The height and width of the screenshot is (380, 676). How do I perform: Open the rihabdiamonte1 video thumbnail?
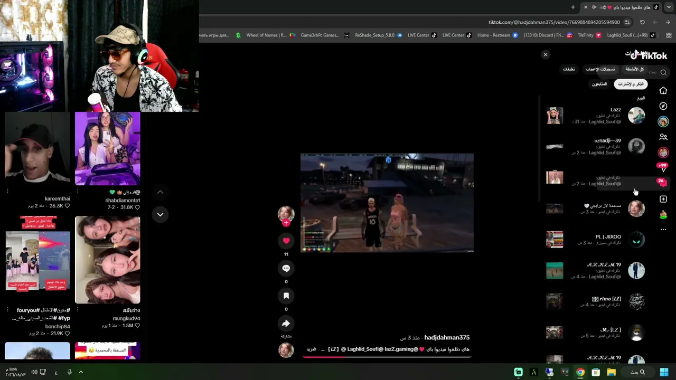point(108,148)
